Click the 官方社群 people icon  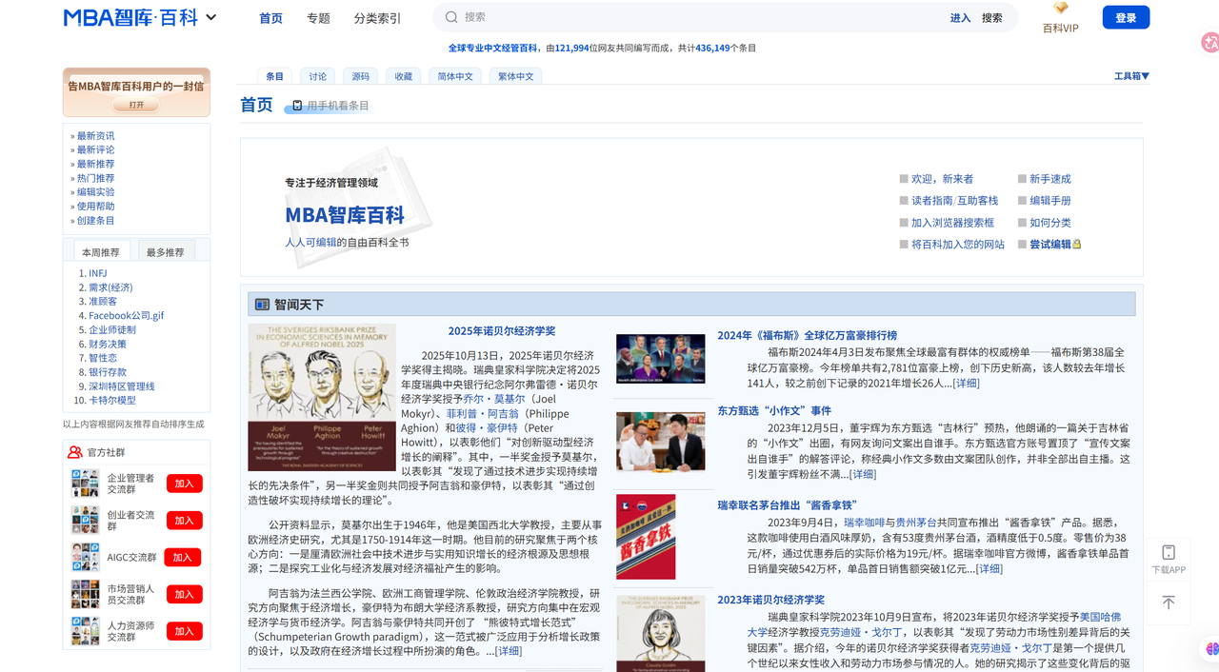point(75,452)
